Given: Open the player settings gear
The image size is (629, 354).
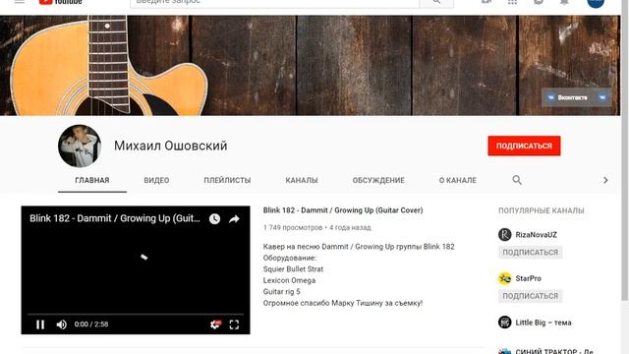Looking at the screenshot, I should [x=215, y=324].
